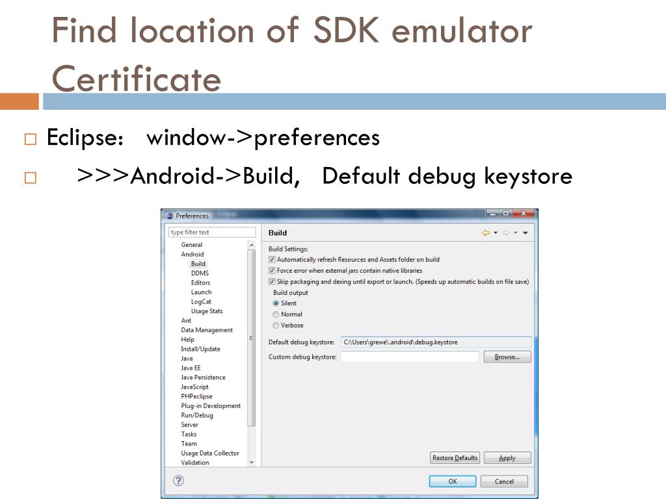
Task: Select Launch under Android
Action: coord(202,292)
